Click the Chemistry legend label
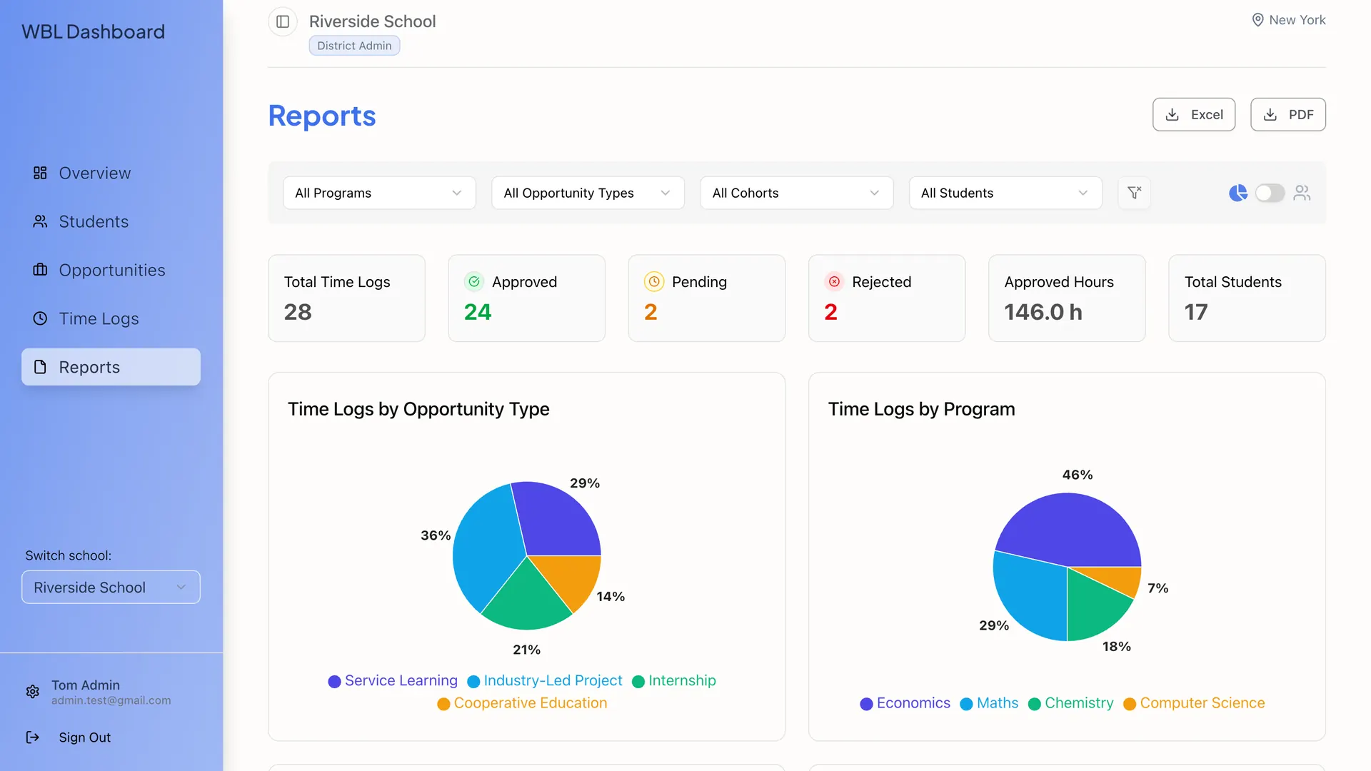Viewport: 1371px width, 771px height. 1079,702
